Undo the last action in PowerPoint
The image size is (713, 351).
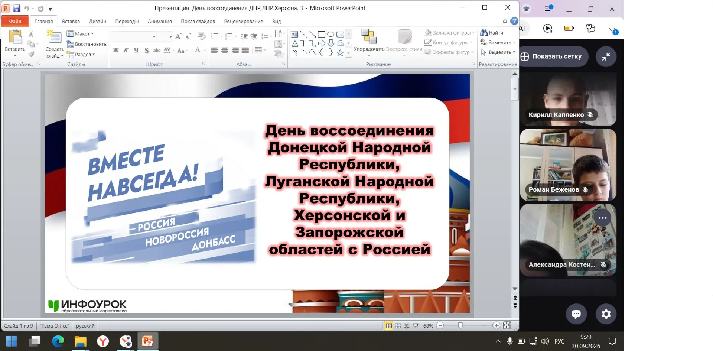coord(26,8)
